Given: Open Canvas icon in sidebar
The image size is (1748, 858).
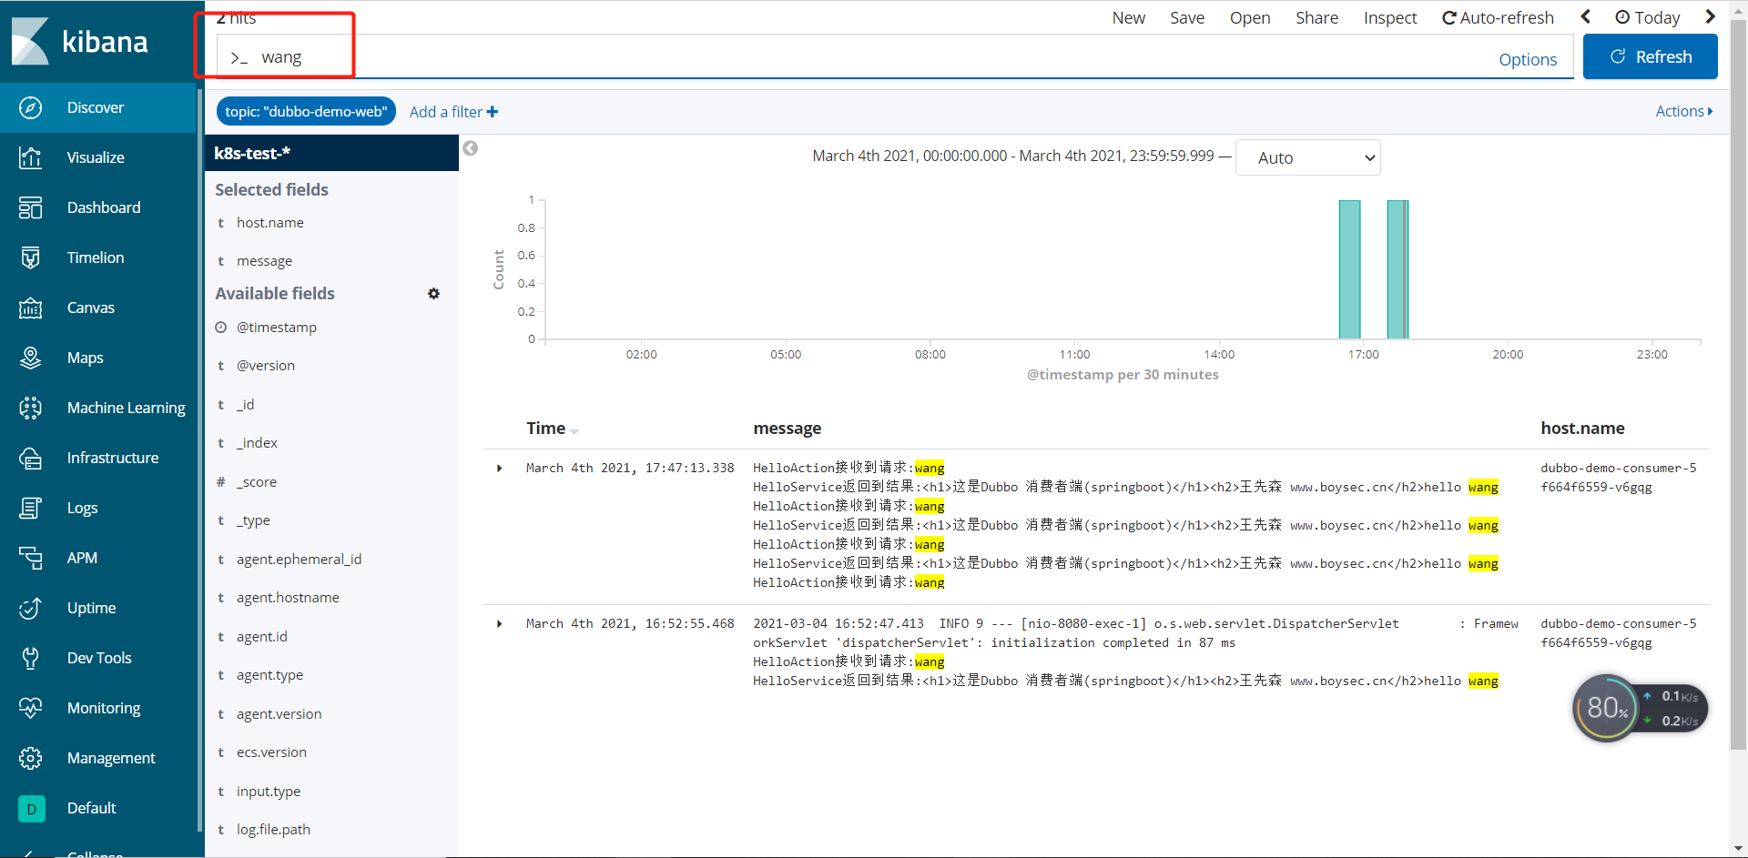Looking at the screenshot, I should click(30, 308).
